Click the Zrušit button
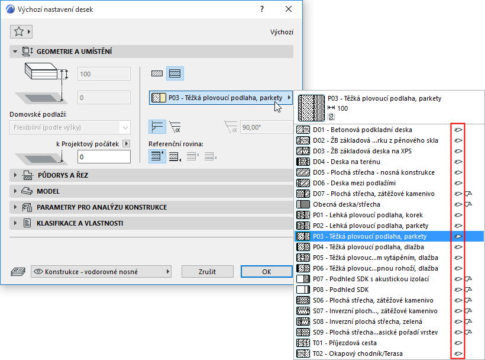485x360 pixels. coord(207,272)
